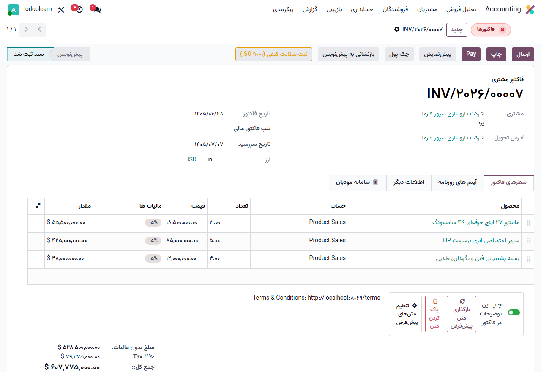
Task: Open the شرکت داروسازی سپهر فارما customer link
Action: point(453,114)
